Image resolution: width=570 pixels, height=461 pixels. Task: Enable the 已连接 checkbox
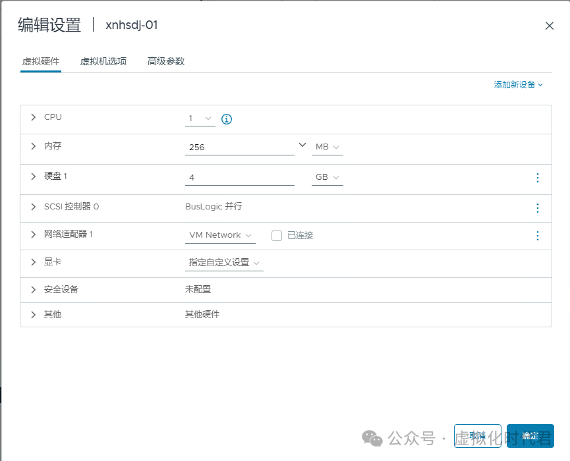(x=276, y=236)
